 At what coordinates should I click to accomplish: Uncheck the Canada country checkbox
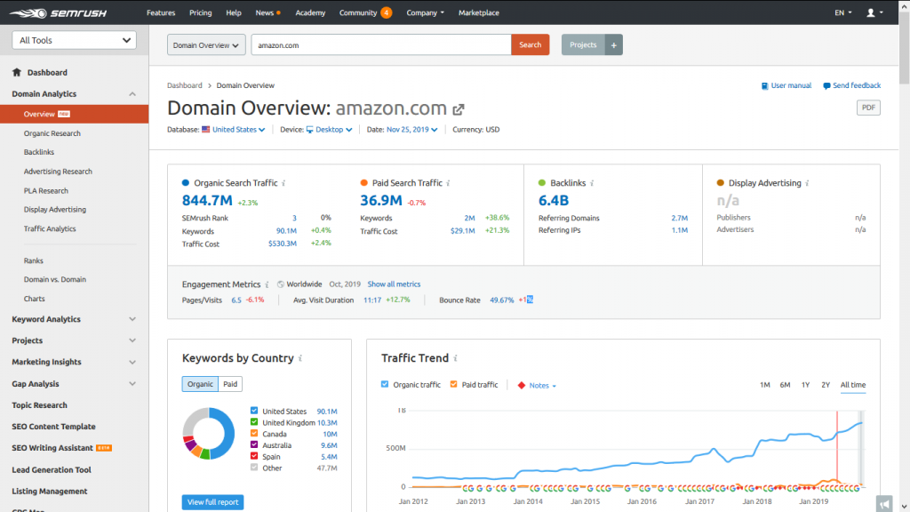point(254,433)
